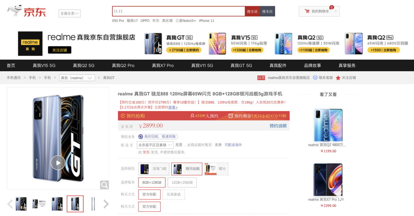This screenshot has height=216, width=414.
Task: Click the 搜全站 search button
Action: point(252,11)
